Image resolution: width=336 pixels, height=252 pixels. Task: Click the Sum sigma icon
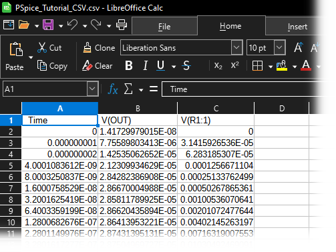point(128,89)
